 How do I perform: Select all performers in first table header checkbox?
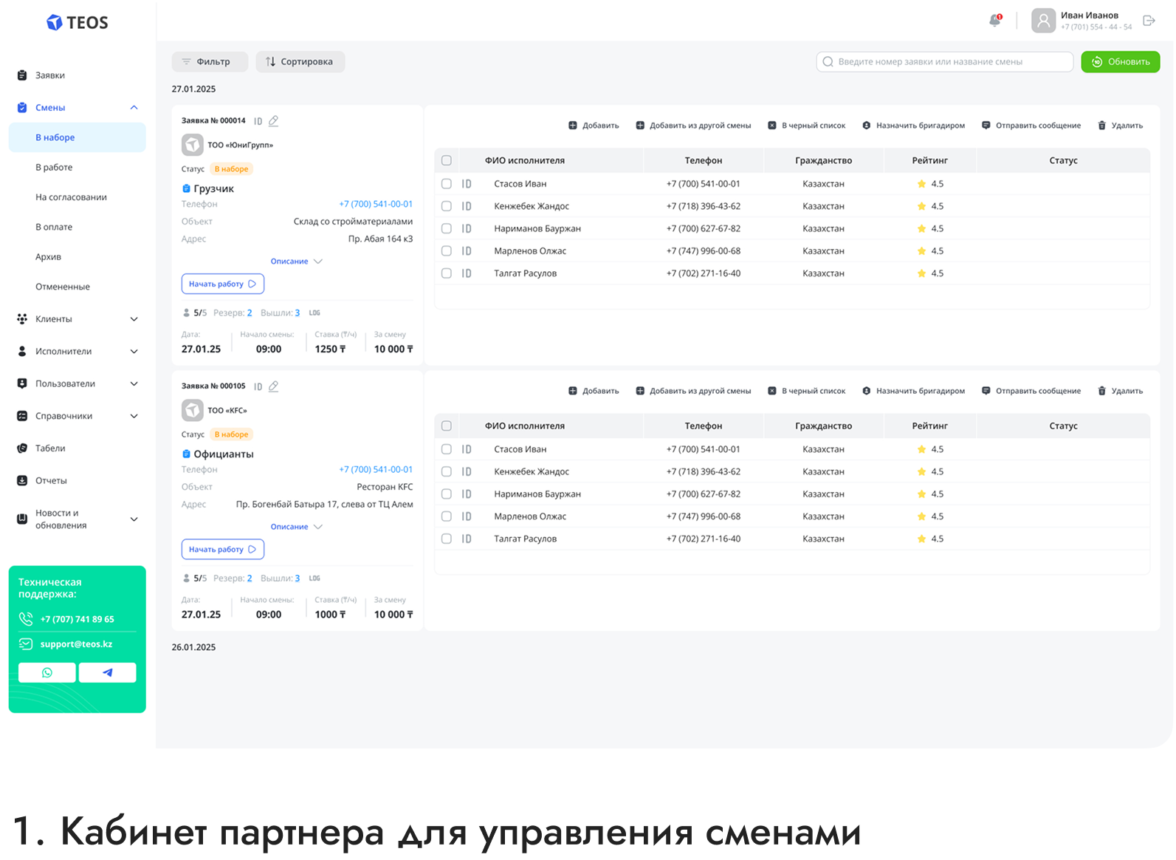[447, 160]
